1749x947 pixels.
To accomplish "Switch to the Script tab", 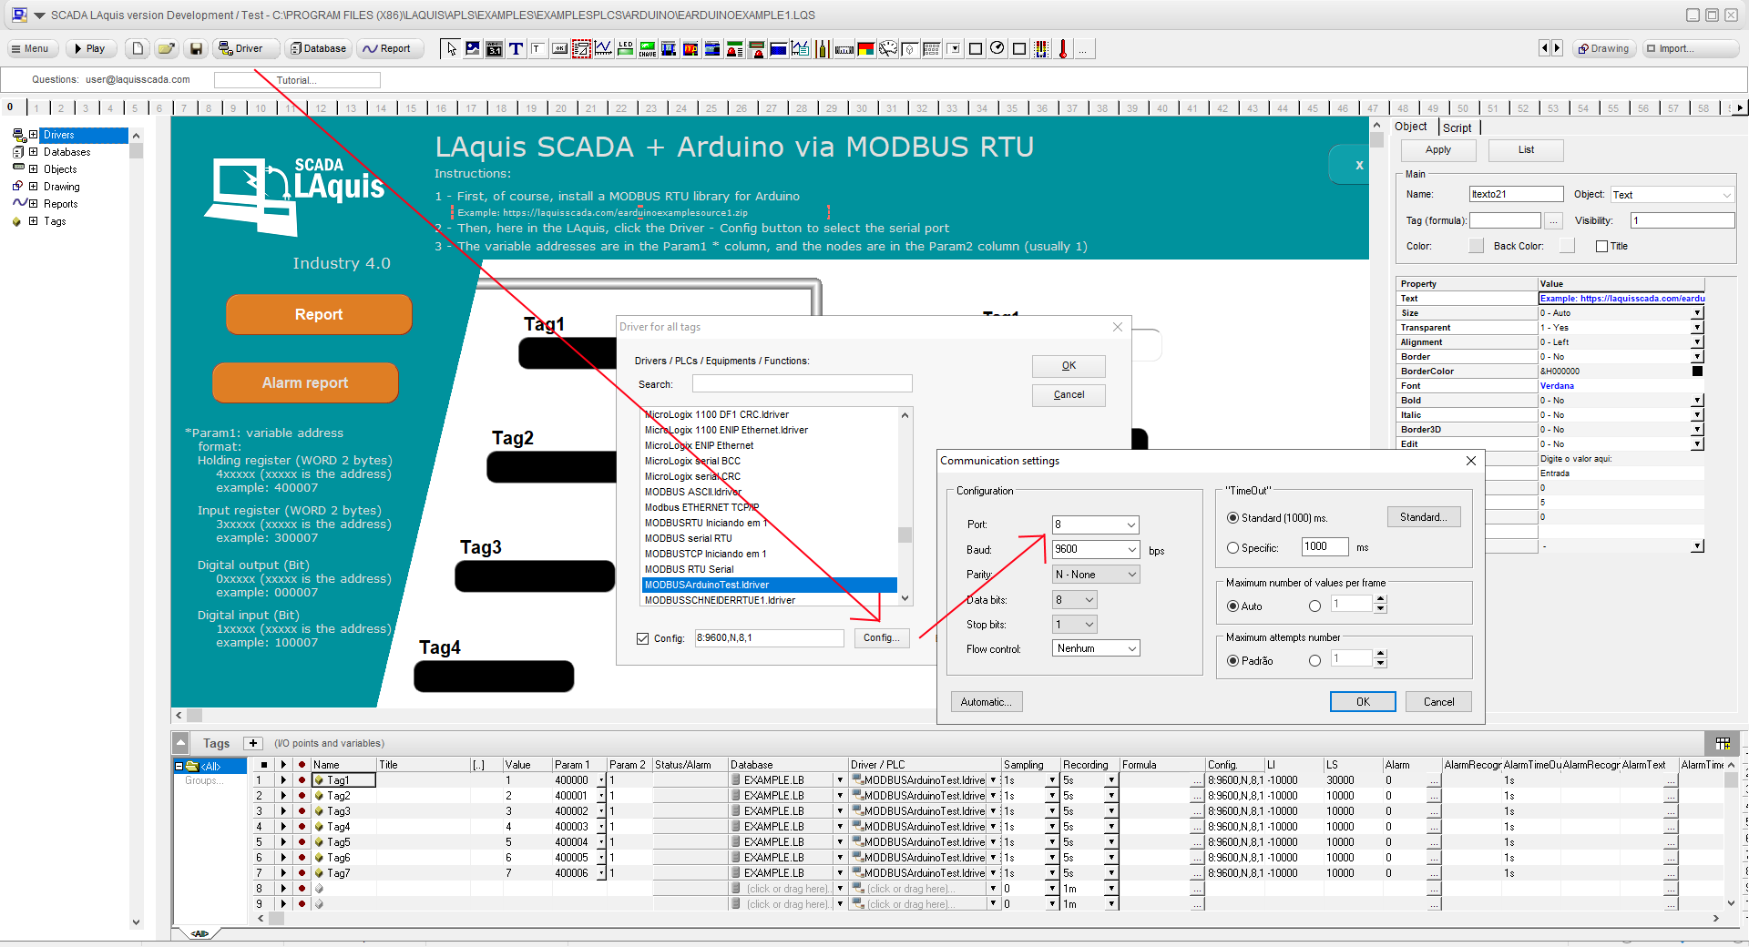I will (x=1457, y=127).
